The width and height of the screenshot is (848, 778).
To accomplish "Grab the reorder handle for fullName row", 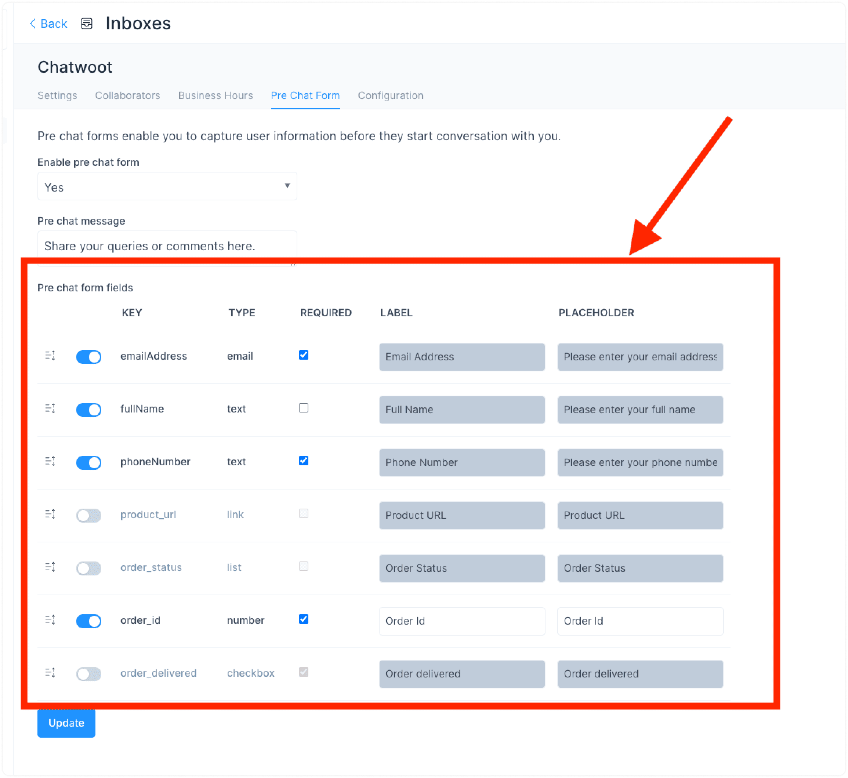I will click(50, 409).
